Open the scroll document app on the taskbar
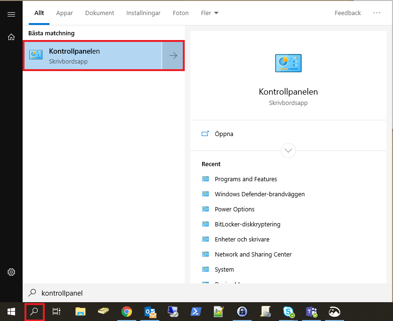The image size is (393, 321). click(x=265, y=312)
